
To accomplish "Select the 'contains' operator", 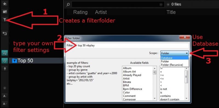I will click(x=165, y=96).
